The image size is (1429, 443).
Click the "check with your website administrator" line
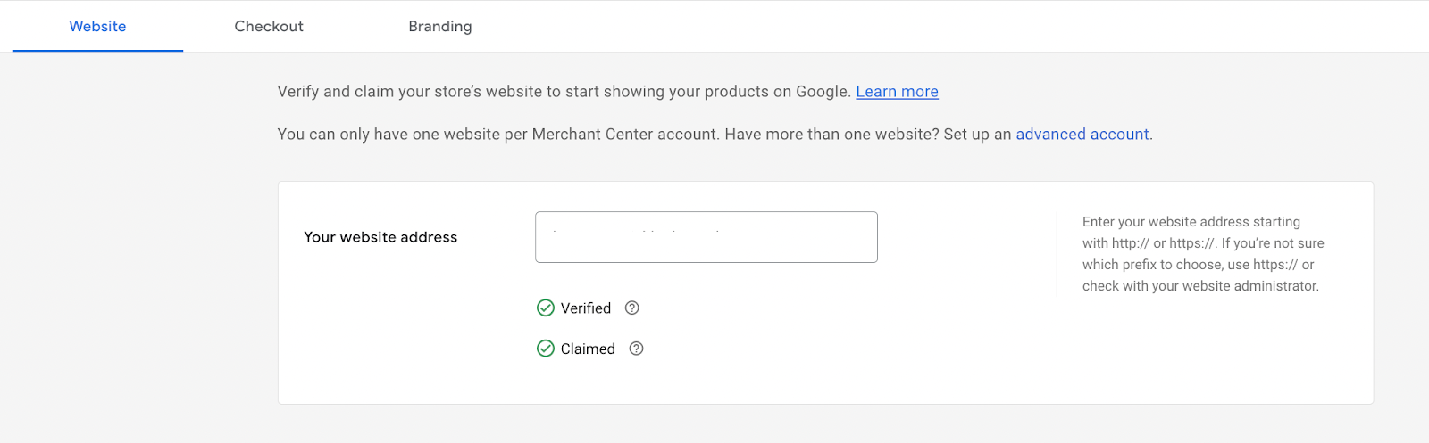pos(1200,286)
